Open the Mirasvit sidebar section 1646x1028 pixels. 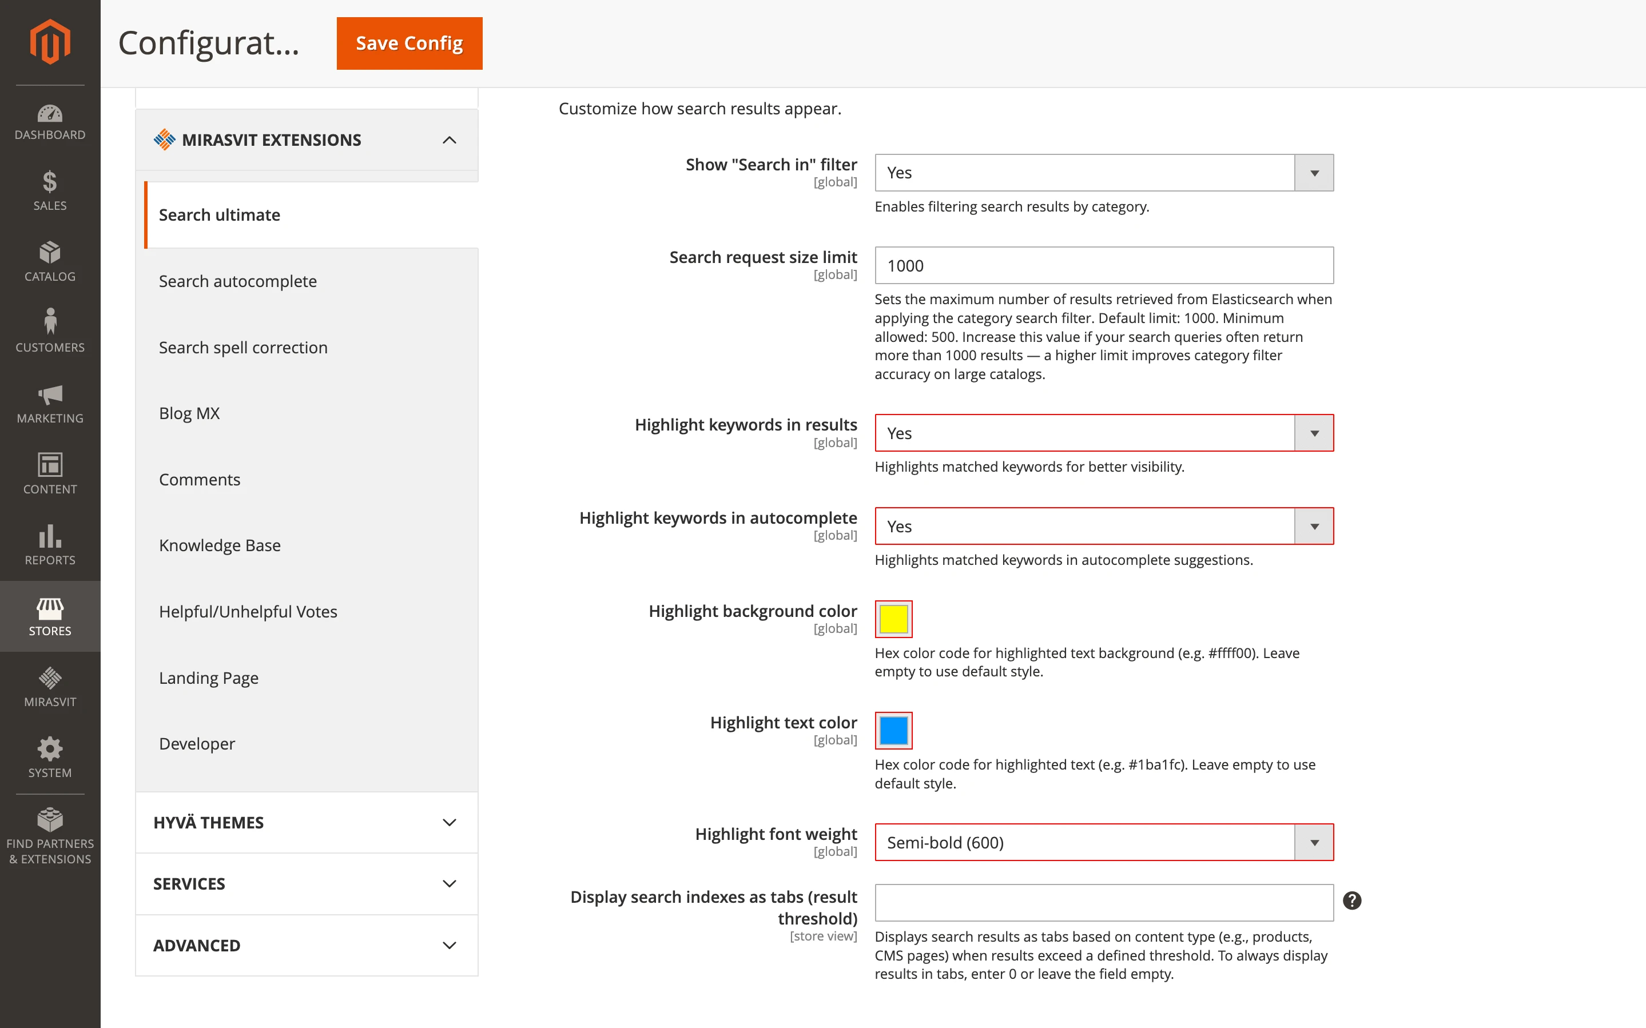tap(50, 687)
